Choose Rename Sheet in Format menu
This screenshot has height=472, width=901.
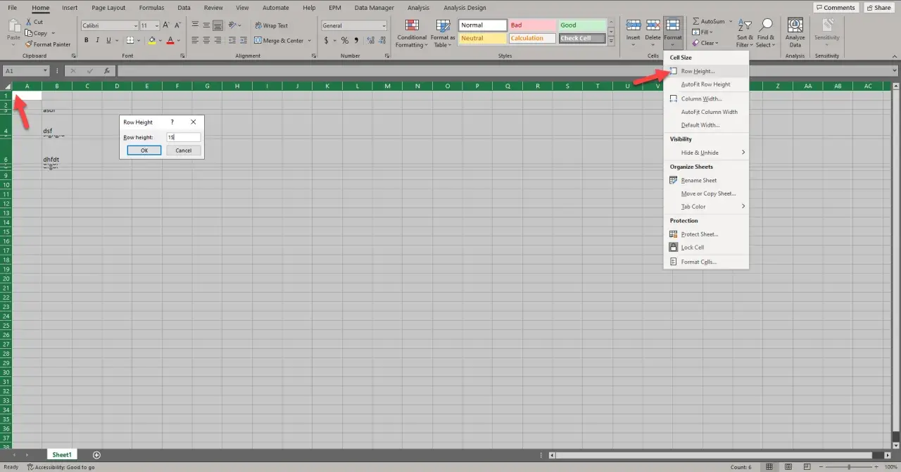[x=706, y=180]
